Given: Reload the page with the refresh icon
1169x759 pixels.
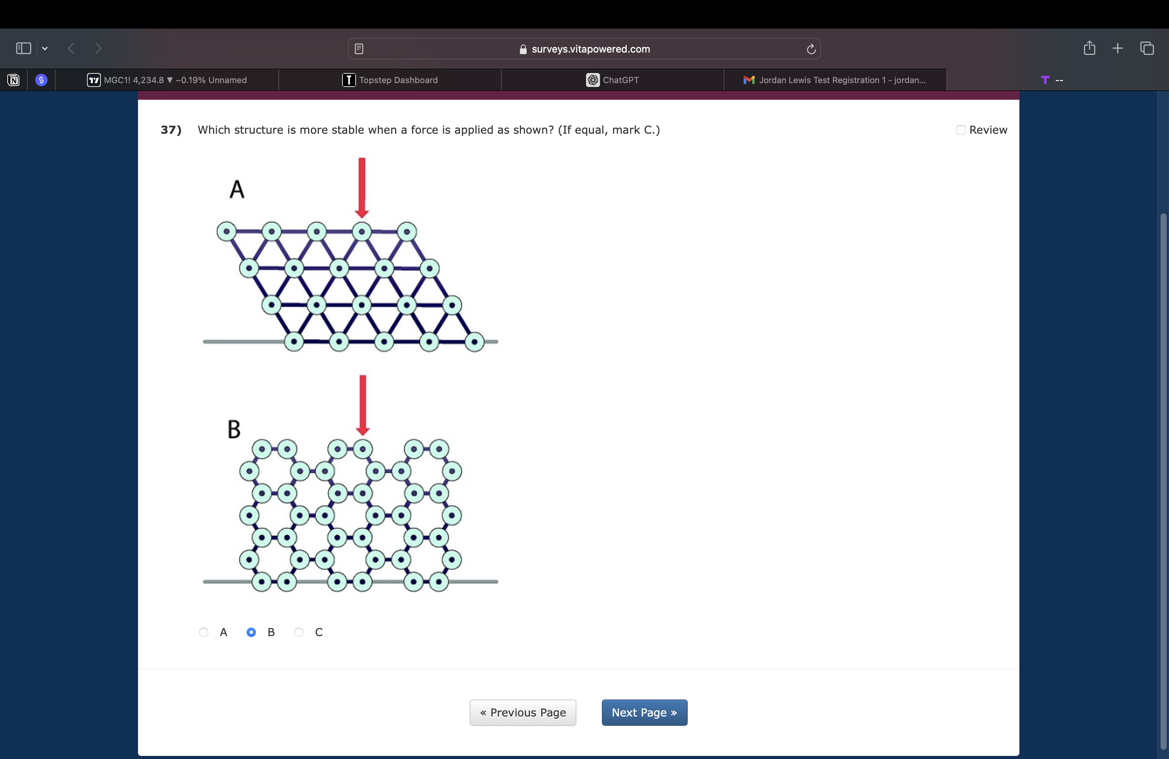Looking at the screenshot, I should click(x=811, y=49).
